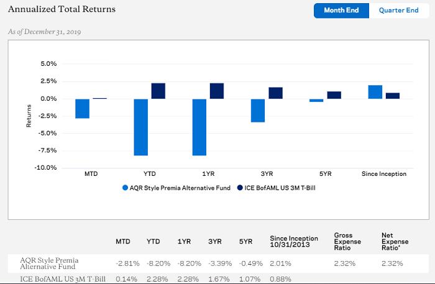Image resolution: width=435 pixels, height=284 pixels.
Task: Click the Gross Expense Ratio column header
Action: pos(347,242)
